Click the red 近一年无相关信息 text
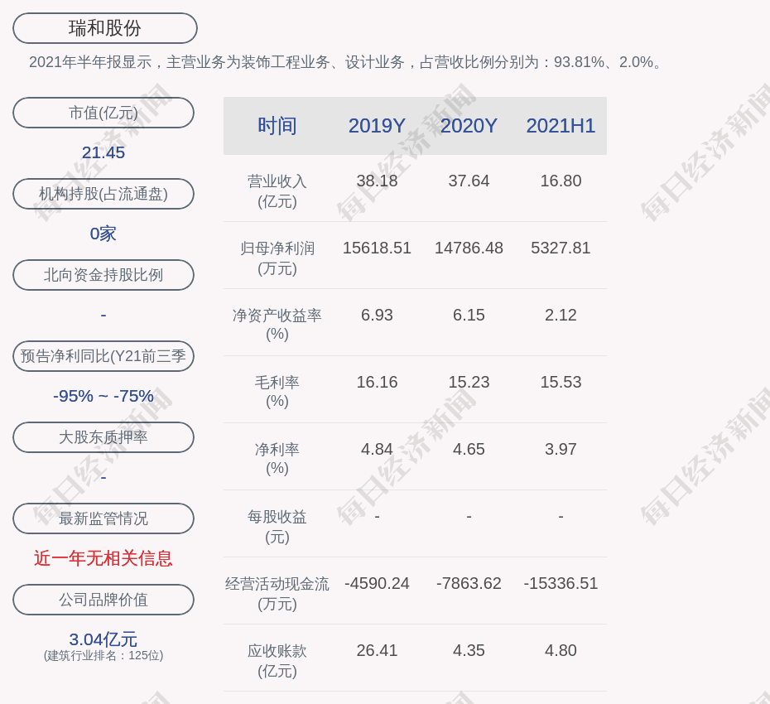 point(103,558)
